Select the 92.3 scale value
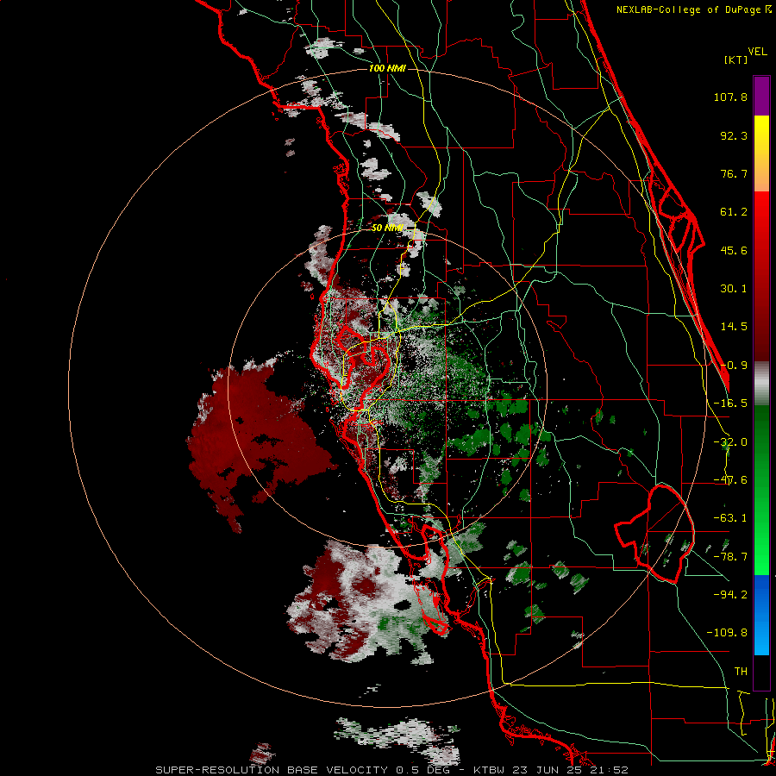The height and width of the screenshot is (776, 776). (734, 135)
